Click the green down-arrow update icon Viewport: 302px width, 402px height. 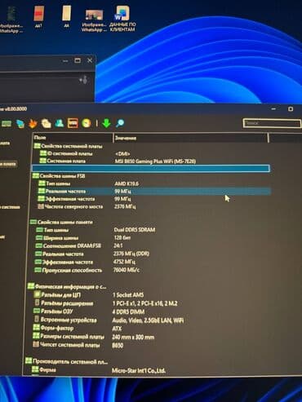(106, 123)
